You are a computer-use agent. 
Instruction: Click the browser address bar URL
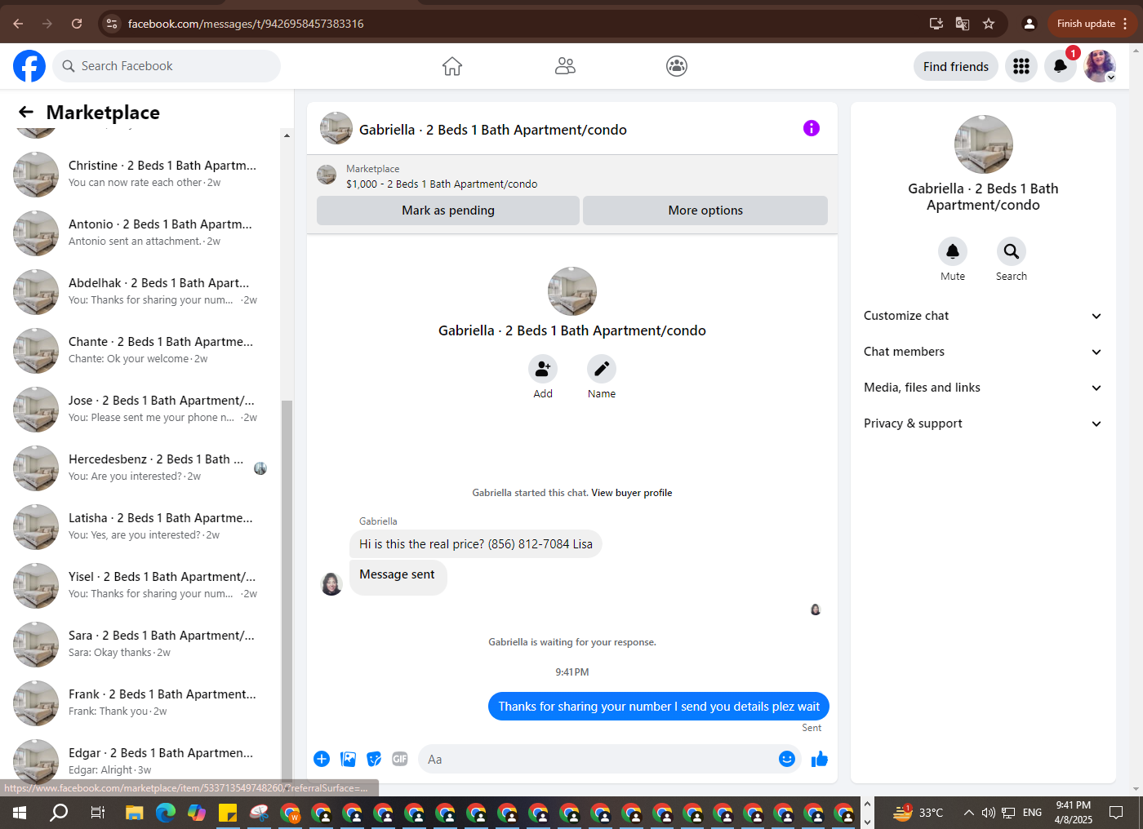(246, 24)
